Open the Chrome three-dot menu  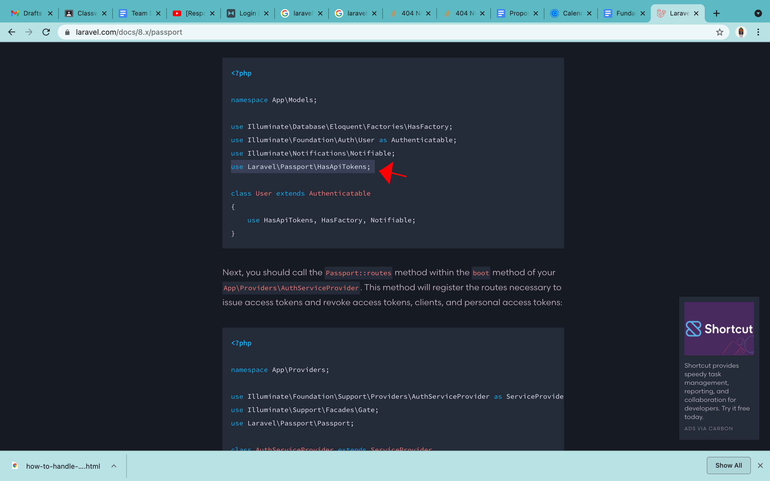[x=758, y=32]
